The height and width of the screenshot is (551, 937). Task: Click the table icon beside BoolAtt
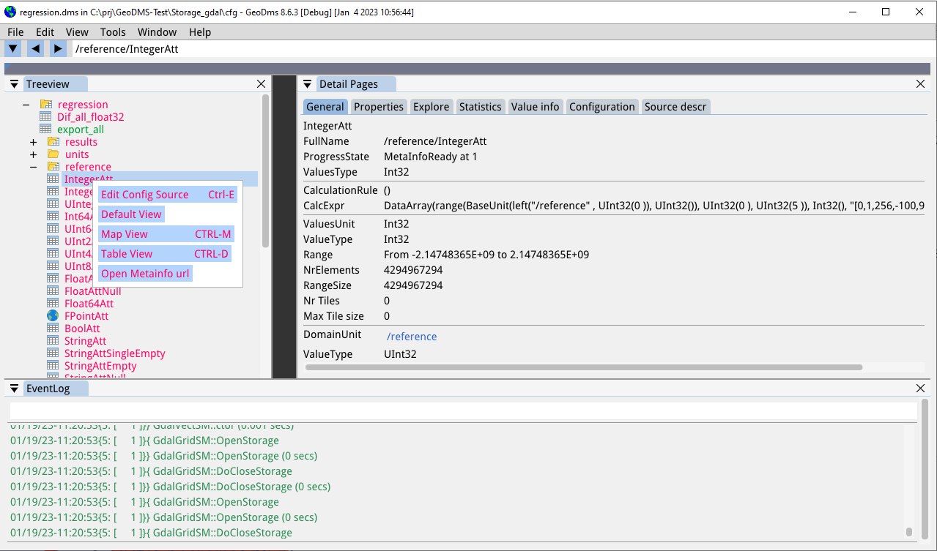(52, 328)
